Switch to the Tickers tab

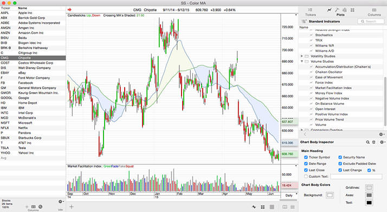pyautogui.click(x=310, y=15)
